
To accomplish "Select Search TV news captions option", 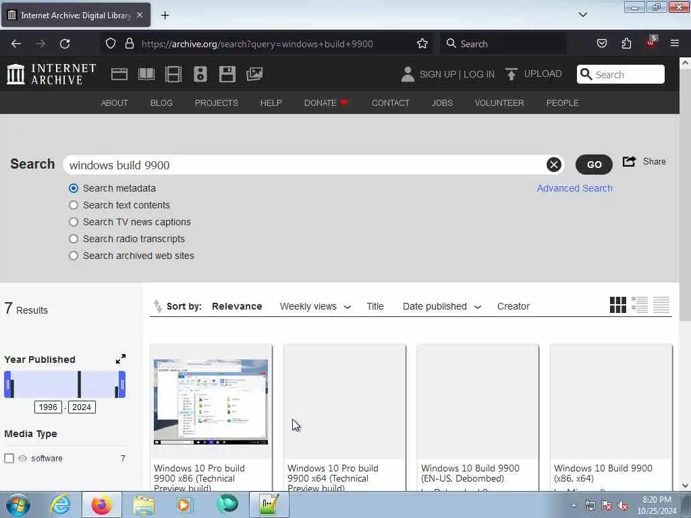I will (74, 222).
